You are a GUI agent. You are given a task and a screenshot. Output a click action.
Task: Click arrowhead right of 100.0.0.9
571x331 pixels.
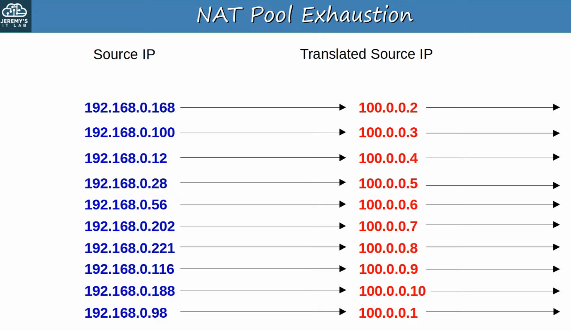click(556, 269)
